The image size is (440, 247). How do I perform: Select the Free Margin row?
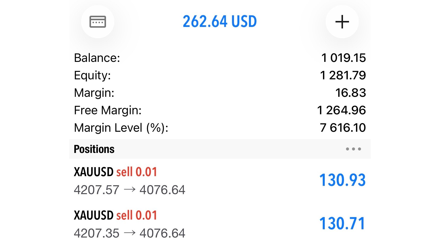click(220, 110)
